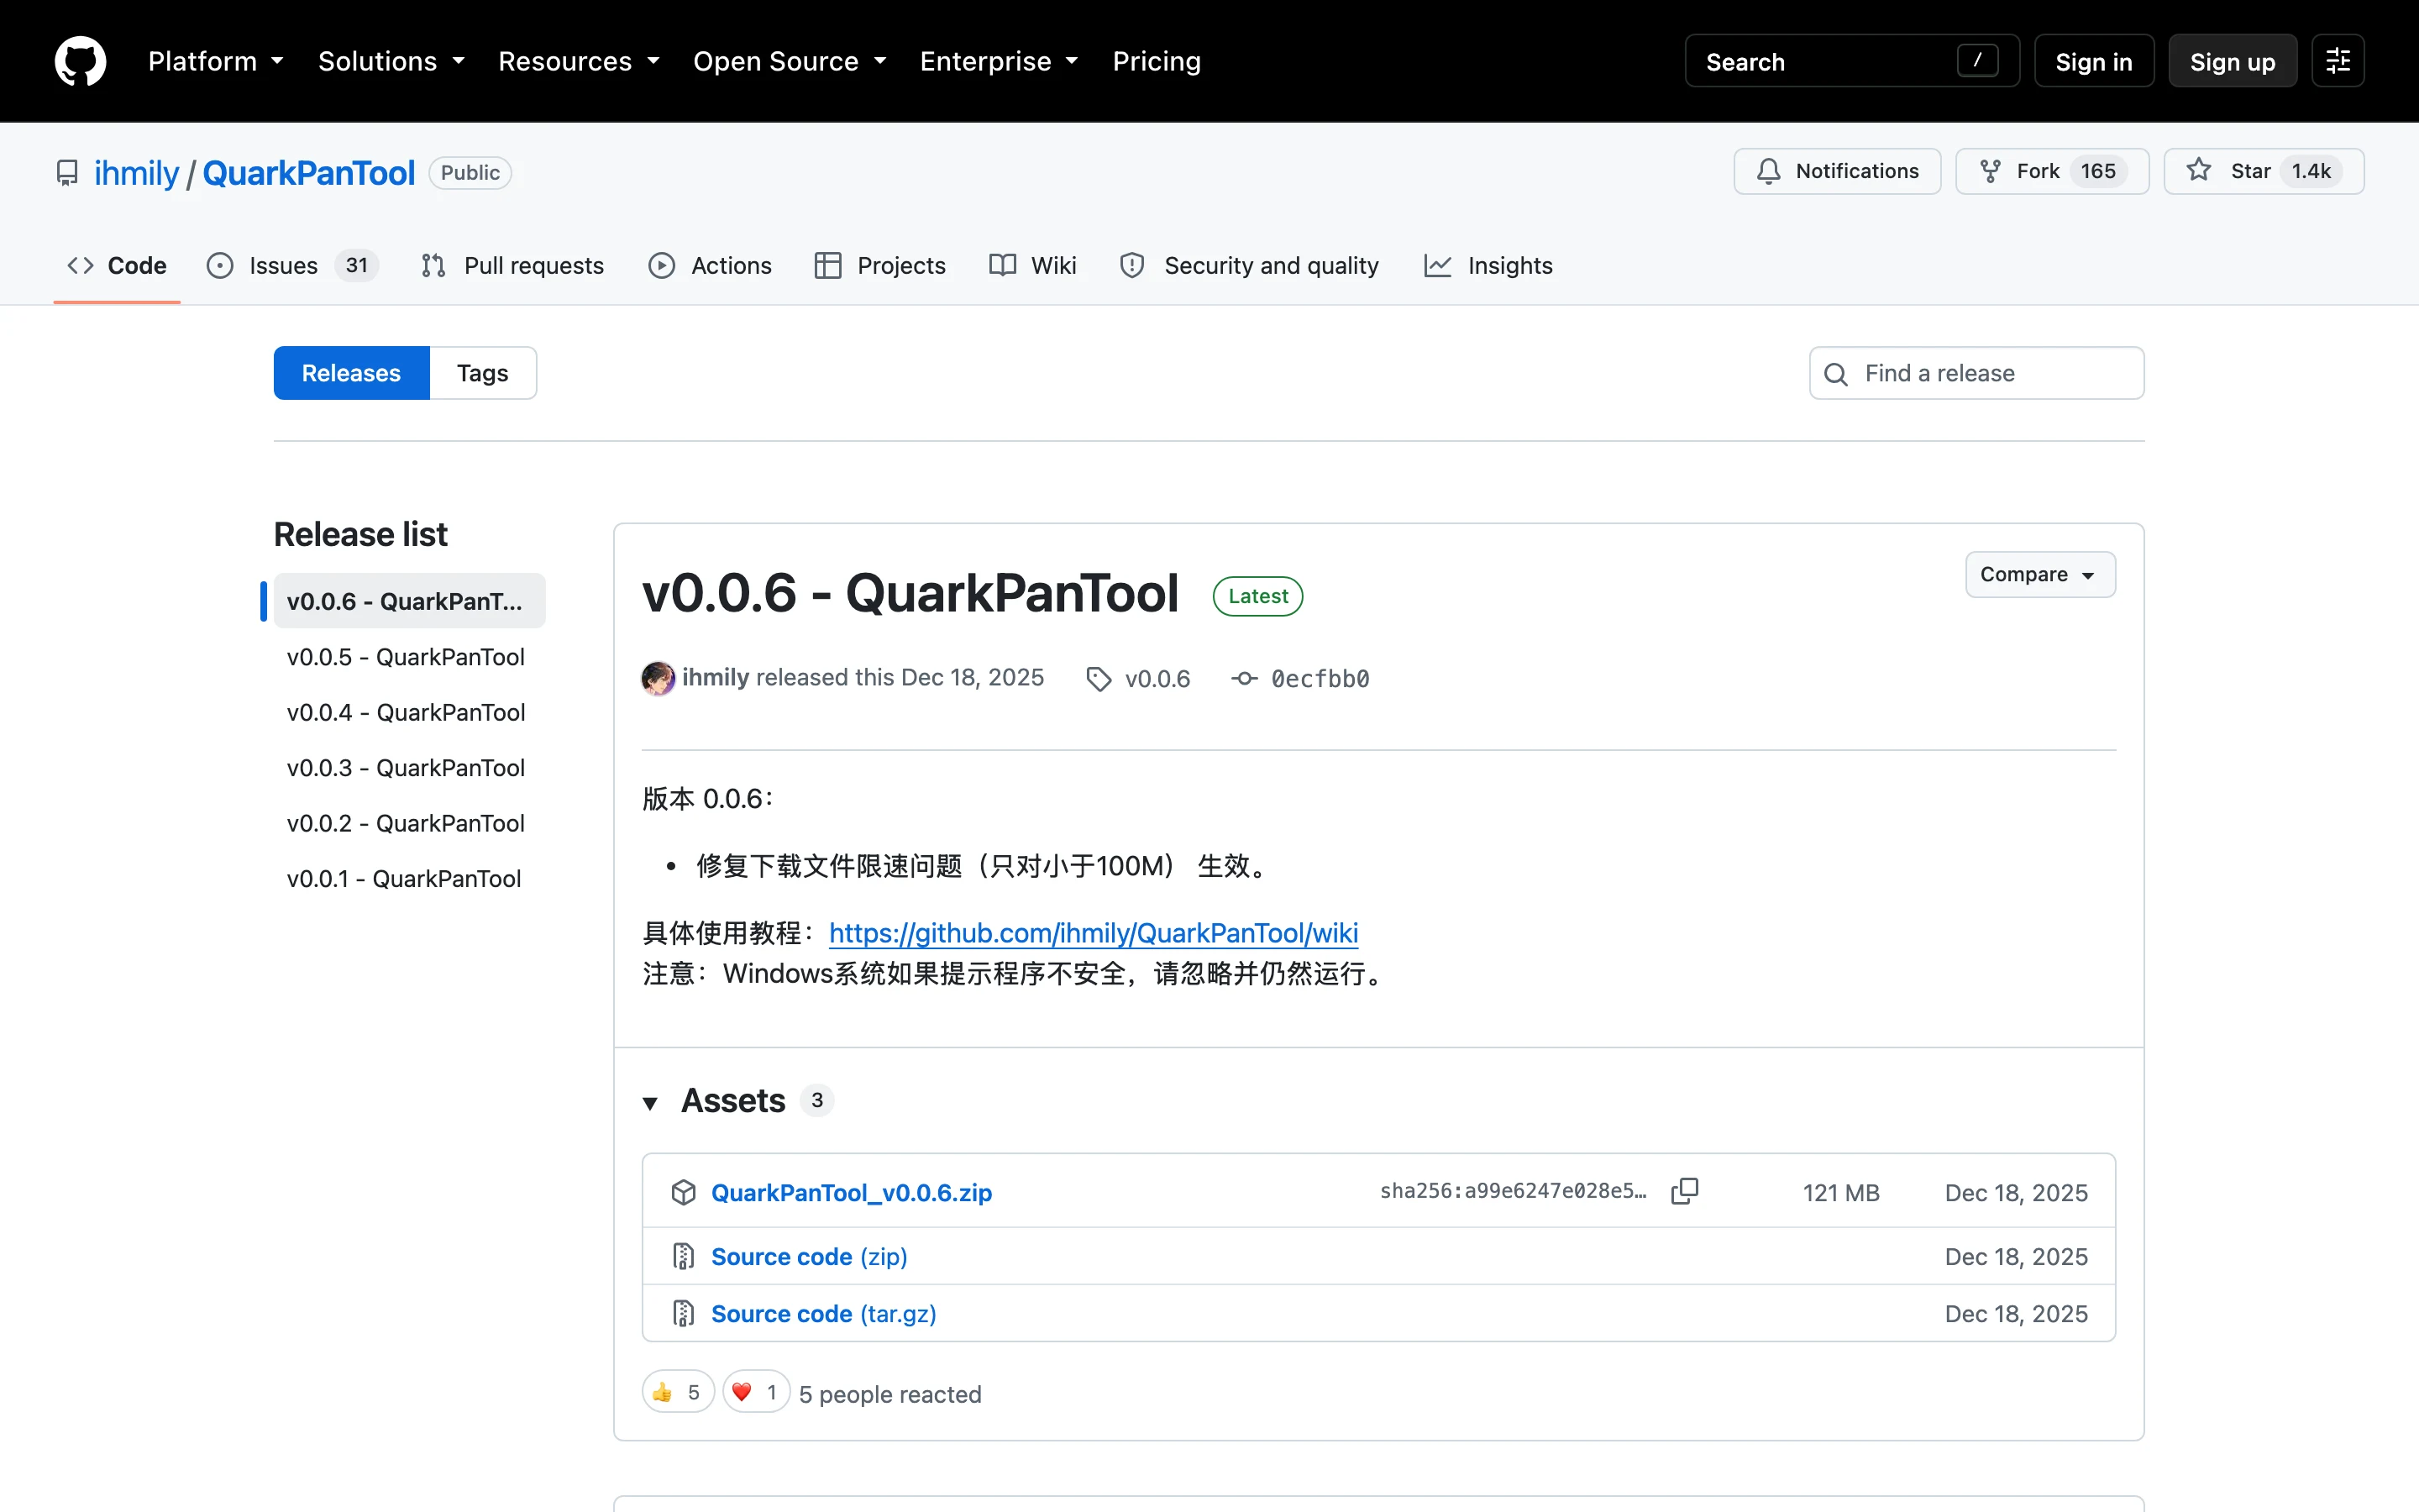Open the QuarkPanTool repository link
This screenshot has height=1512, width=2419.
[308, 173]
